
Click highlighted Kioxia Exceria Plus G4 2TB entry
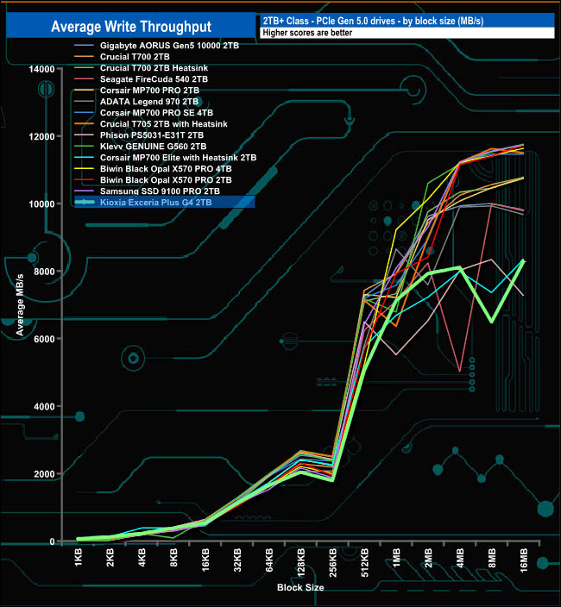(x=165, y=202)
